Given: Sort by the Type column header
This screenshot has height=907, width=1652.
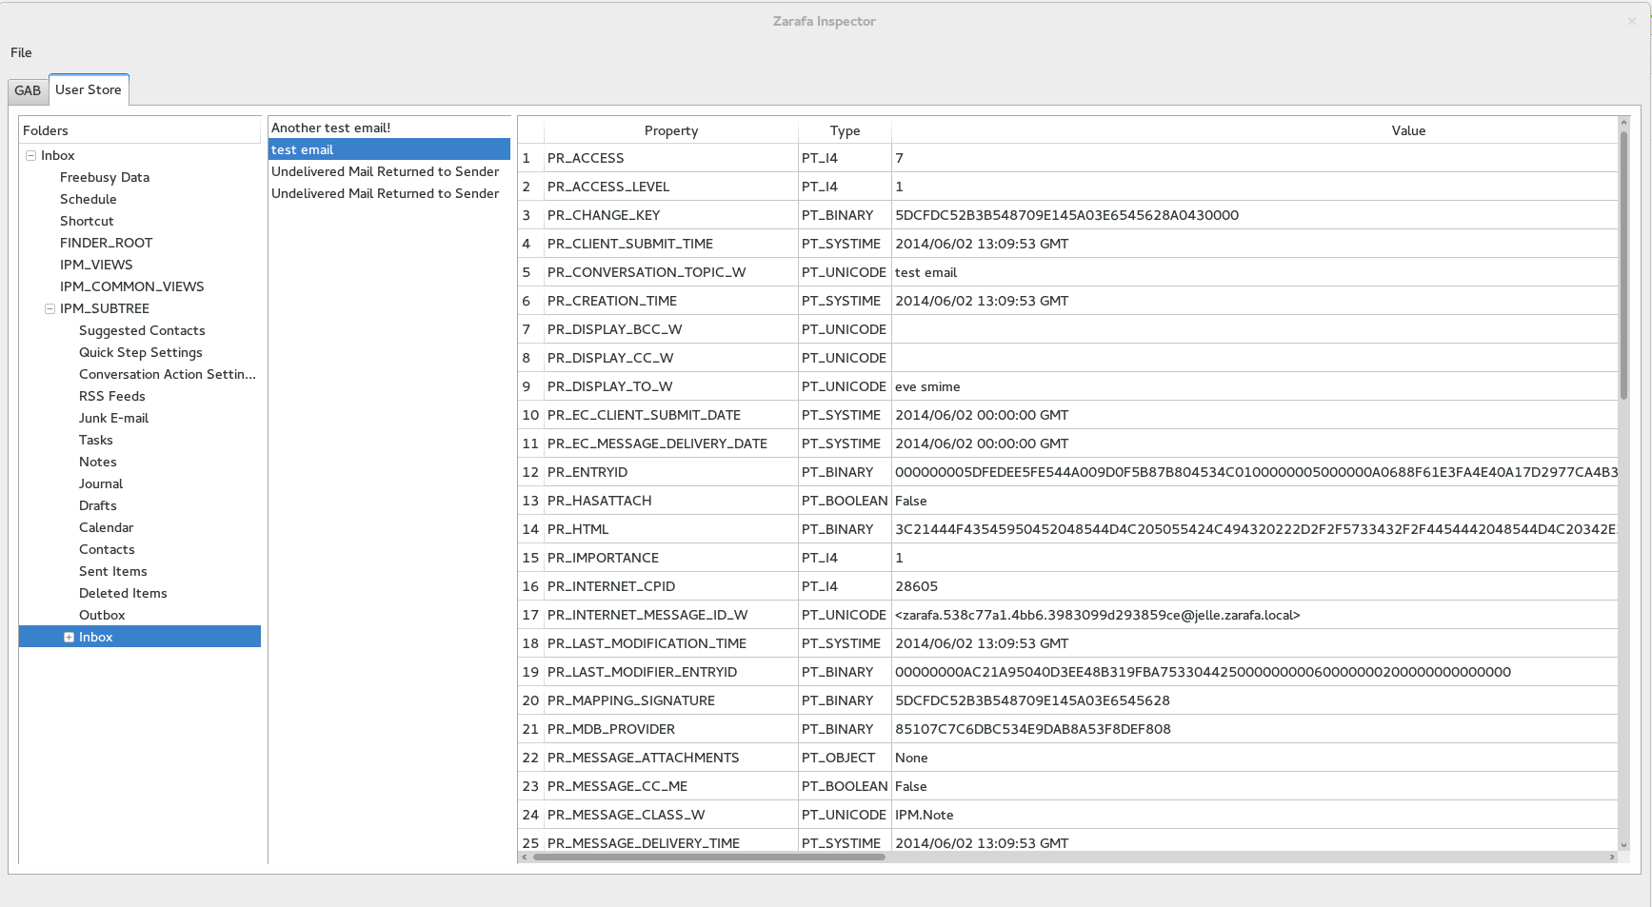Looking at the screenshot, I should (x=845, y=130).
